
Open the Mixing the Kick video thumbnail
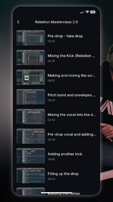tap(31, 58)
